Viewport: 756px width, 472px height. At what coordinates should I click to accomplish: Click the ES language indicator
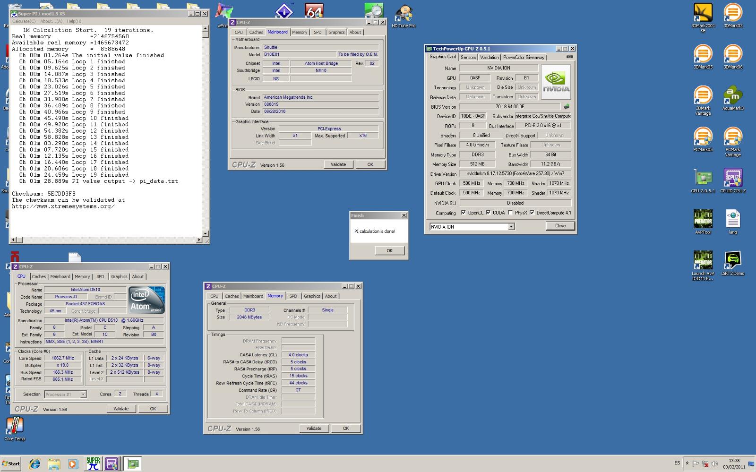(x=677, y=463)
